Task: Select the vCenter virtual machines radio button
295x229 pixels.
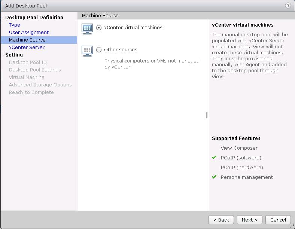Action: coord(99,28)
